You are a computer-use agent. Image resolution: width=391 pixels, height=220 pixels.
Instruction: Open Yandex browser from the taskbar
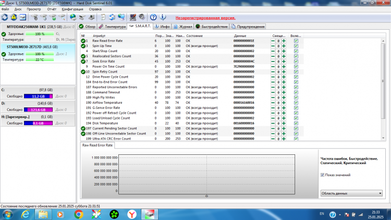[132, 214]
